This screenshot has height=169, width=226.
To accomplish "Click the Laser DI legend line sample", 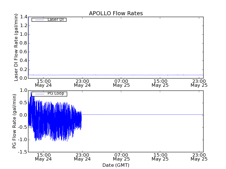I will coord(40,20).
